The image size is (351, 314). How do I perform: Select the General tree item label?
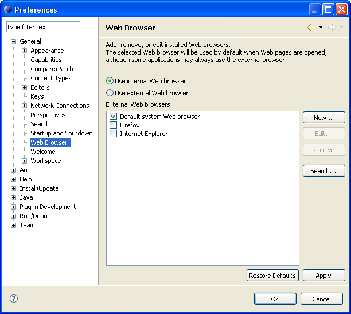point(30,41)
